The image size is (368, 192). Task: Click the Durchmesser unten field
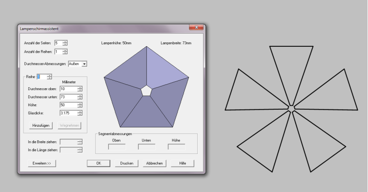pyautogui.click(x=68, y=97)
